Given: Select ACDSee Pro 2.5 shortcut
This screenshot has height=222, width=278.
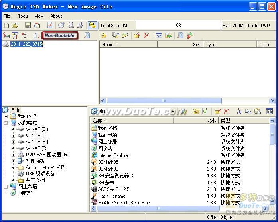Looking at the screenshot, I should (x=114, y=189).
